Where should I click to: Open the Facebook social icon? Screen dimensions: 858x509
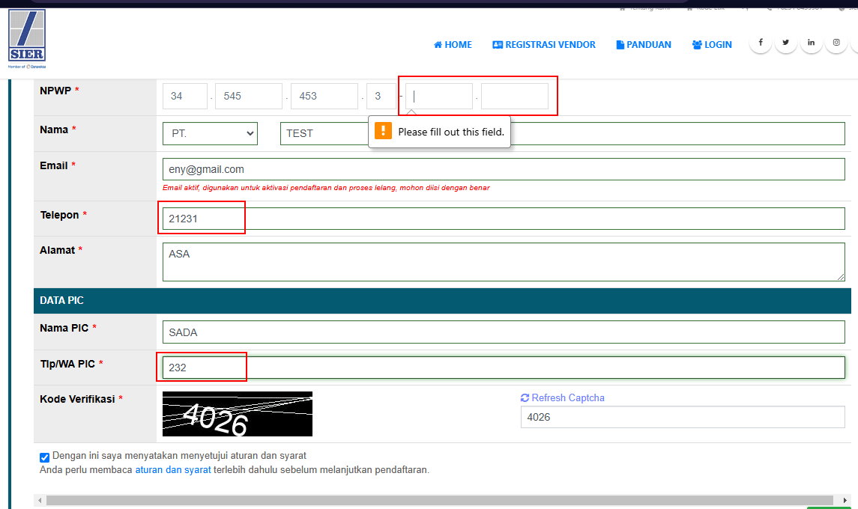tap(760, 42)
